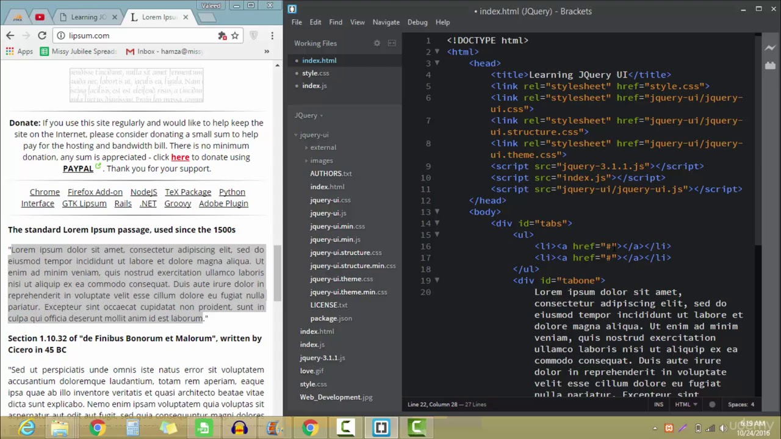View site information icon for lipsum.com
781x439 pixels.
[60, 35]
